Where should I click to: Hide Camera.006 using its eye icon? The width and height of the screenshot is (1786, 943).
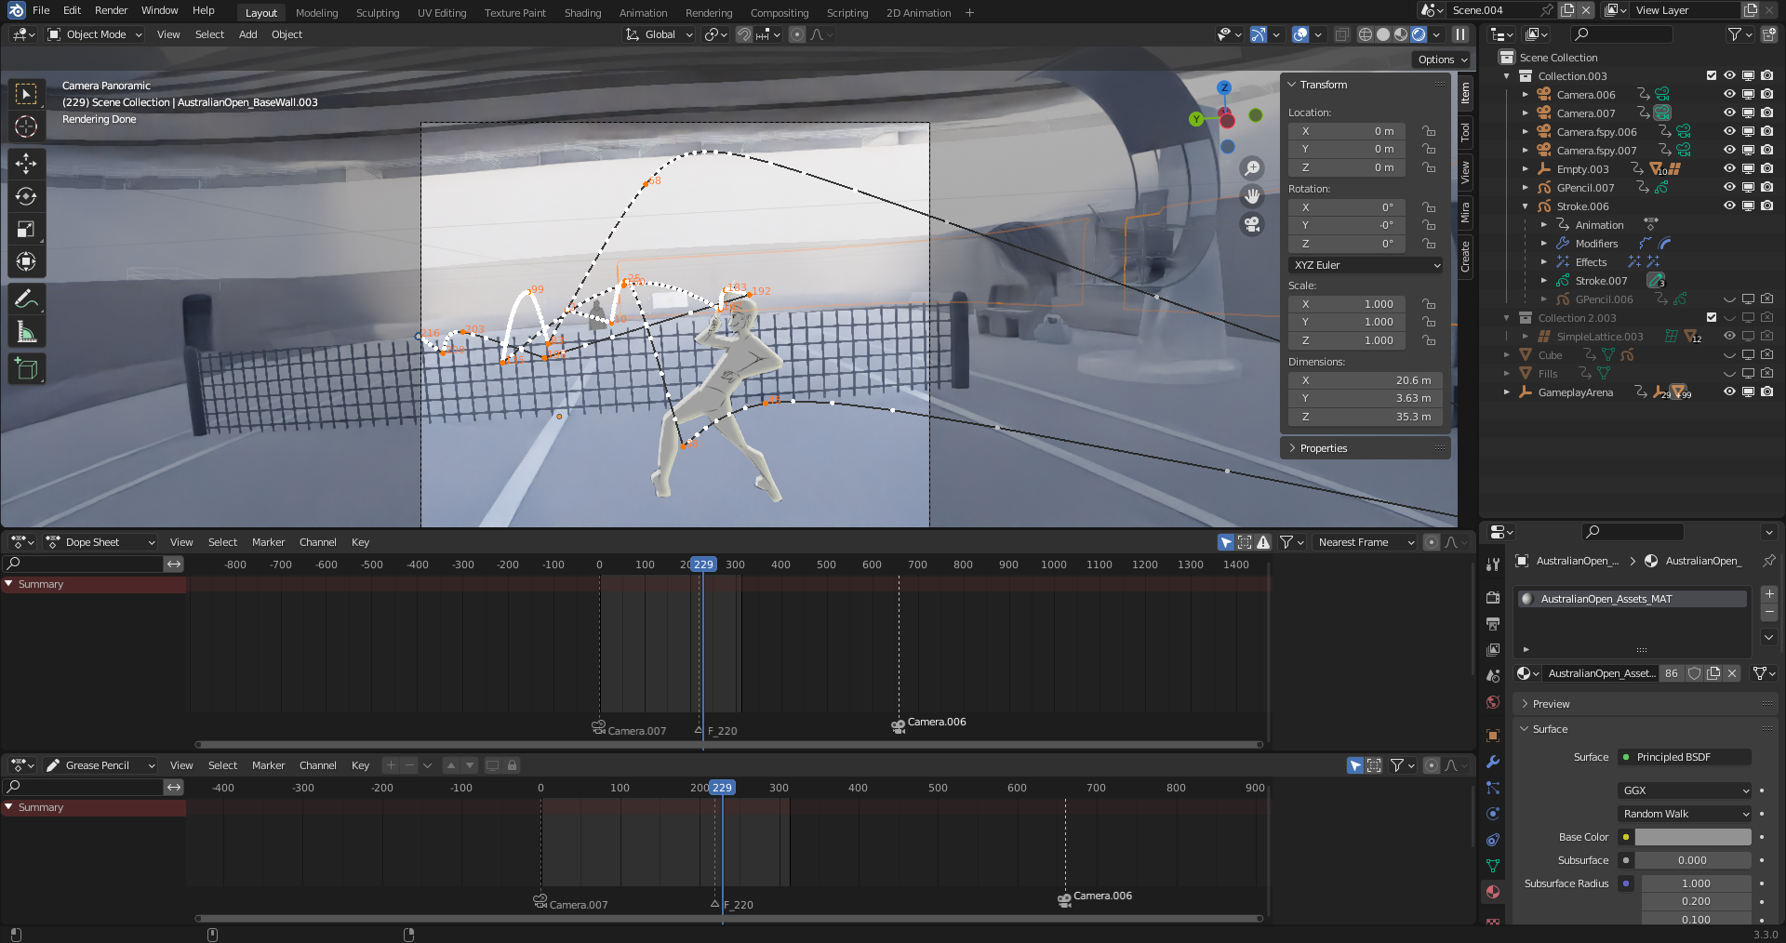tap(1729, 95)
